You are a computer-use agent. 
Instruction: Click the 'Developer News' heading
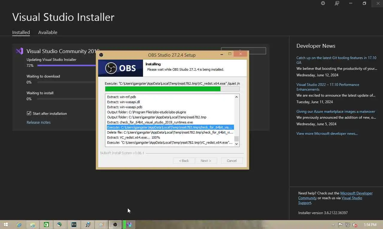click(316, 46)
